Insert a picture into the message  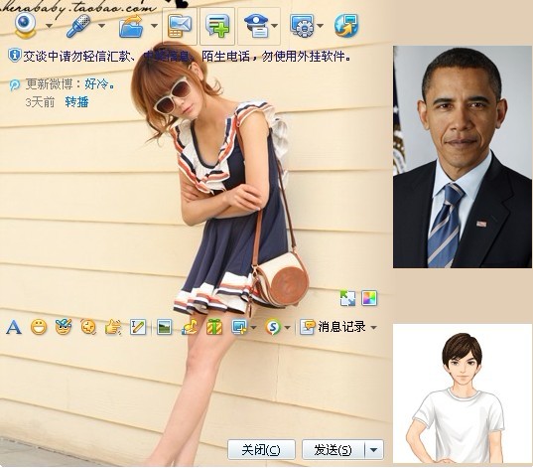pos(164,327)
